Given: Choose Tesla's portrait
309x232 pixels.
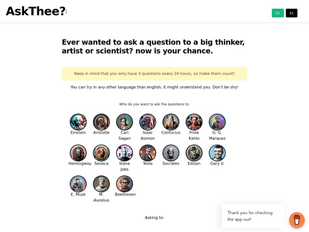Looking at the screenshot, I should [148, 153].
